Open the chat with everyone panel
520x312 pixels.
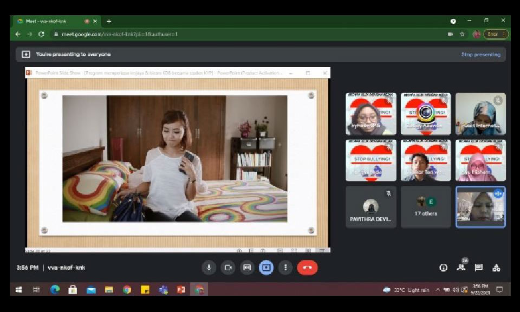click(479, 268)
